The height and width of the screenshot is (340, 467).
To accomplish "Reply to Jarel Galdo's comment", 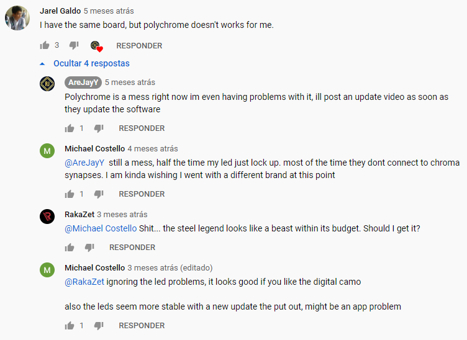I will pyautogui.click(x=139, y=46).
